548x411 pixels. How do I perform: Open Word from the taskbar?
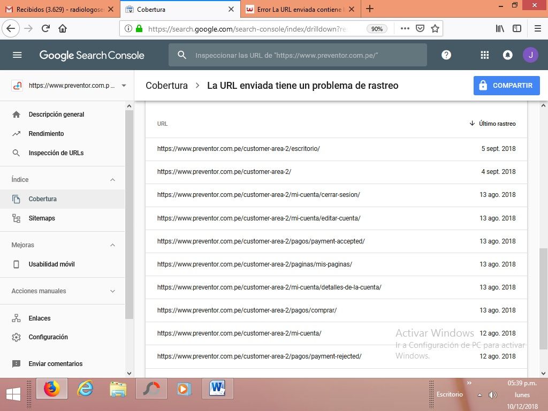coord(217,389)
